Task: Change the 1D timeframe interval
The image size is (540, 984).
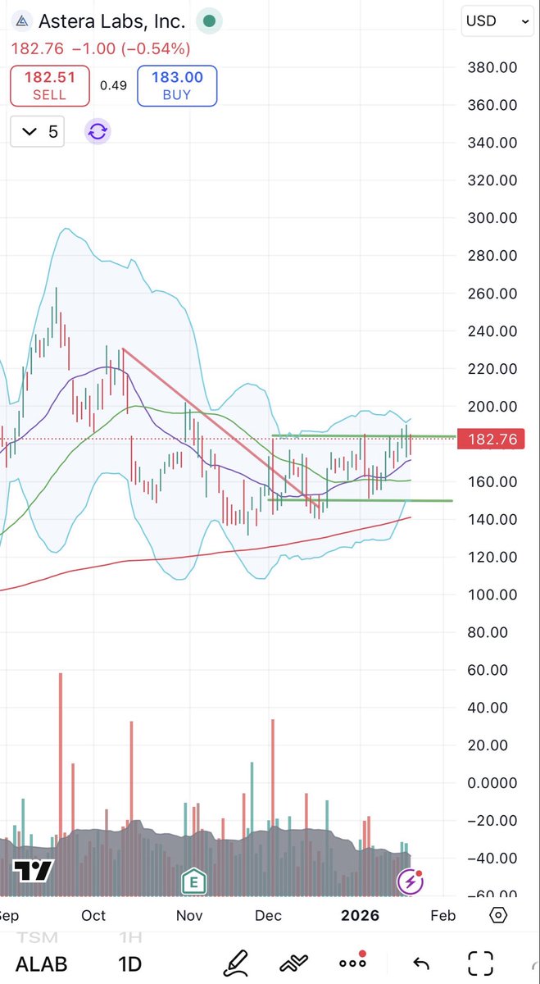Action: pyautogui.click(x=130, y=963)
